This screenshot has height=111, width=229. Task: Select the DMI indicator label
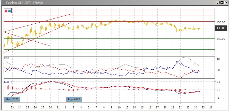[x=6, y=59]
